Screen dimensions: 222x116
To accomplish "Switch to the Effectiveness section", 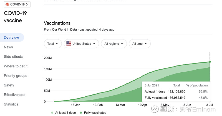I will click(x=14, y=95).
